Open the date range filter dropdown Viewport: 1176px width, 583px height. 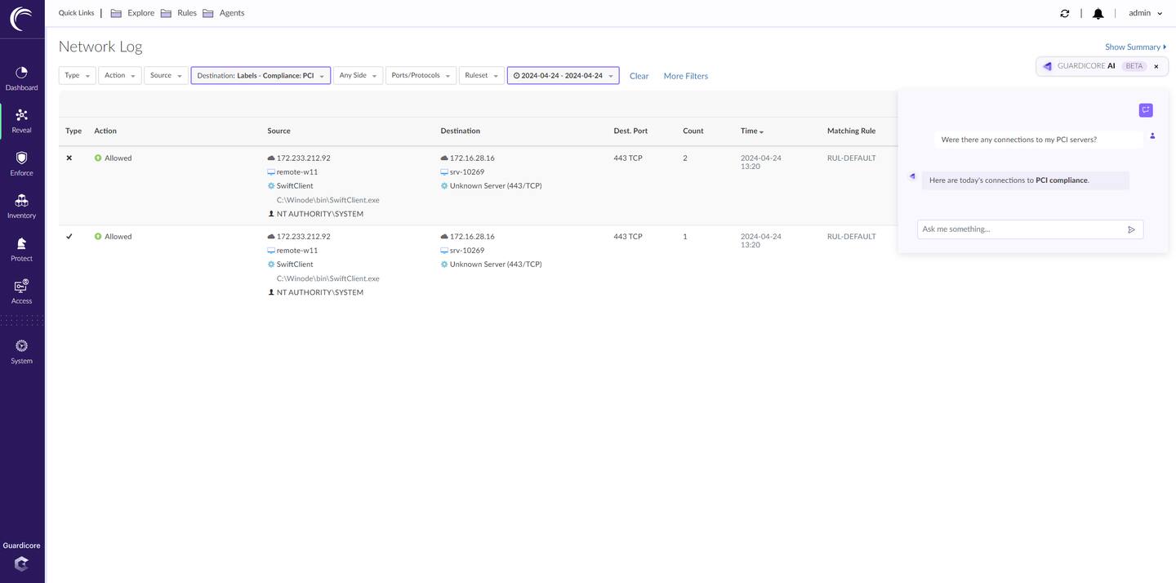coord(563,76)
